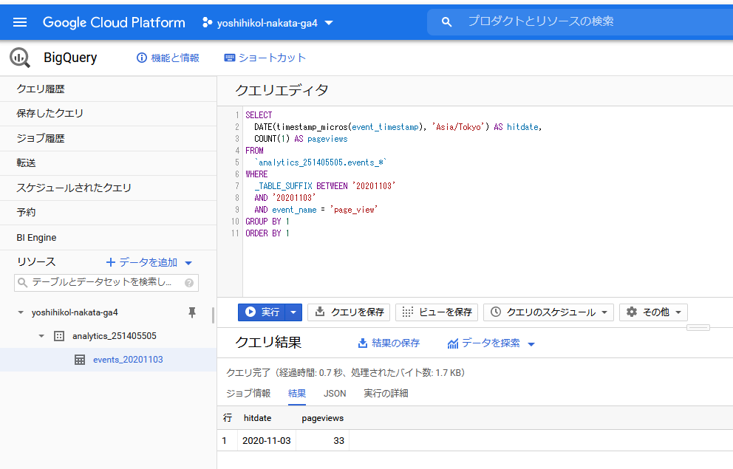
Task: Click the keyboard icon beside ショートカット
Action: coord(230,58)
